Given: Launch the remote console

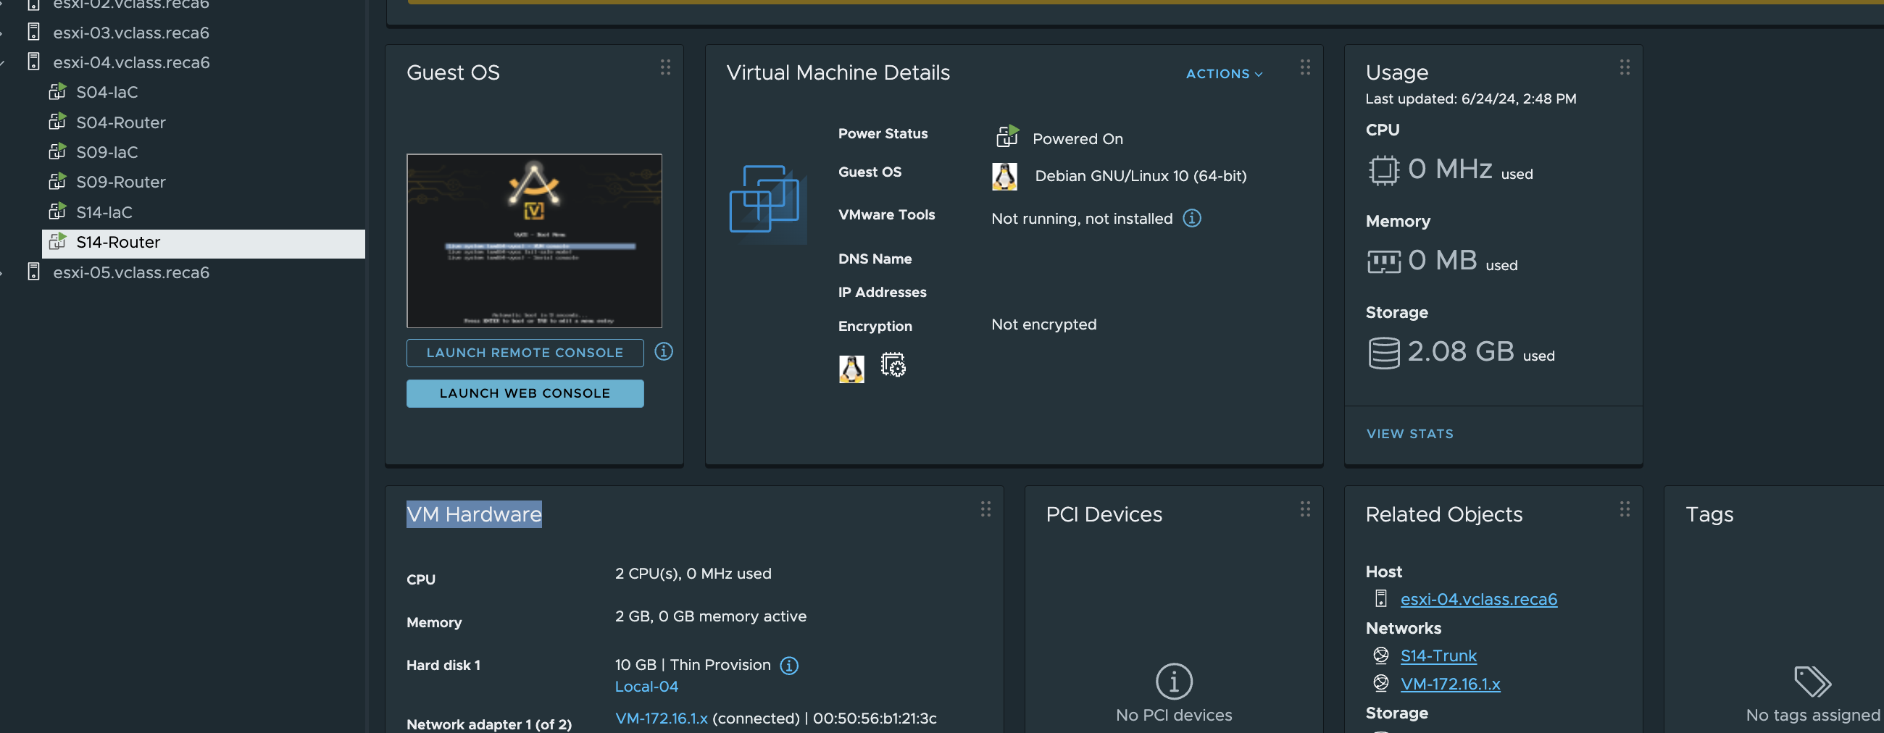Looking at the screenshot, I should [x=525, y=352].
